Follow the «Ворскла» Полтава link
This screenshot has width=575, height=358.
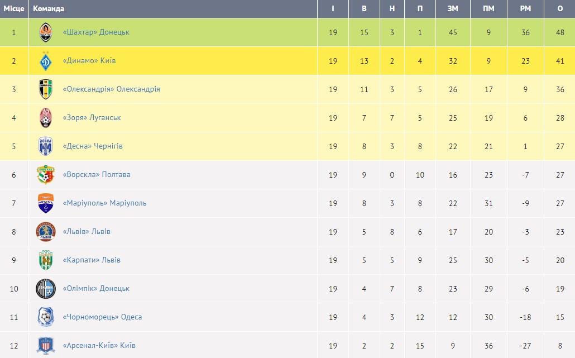[x=97, y=175]
